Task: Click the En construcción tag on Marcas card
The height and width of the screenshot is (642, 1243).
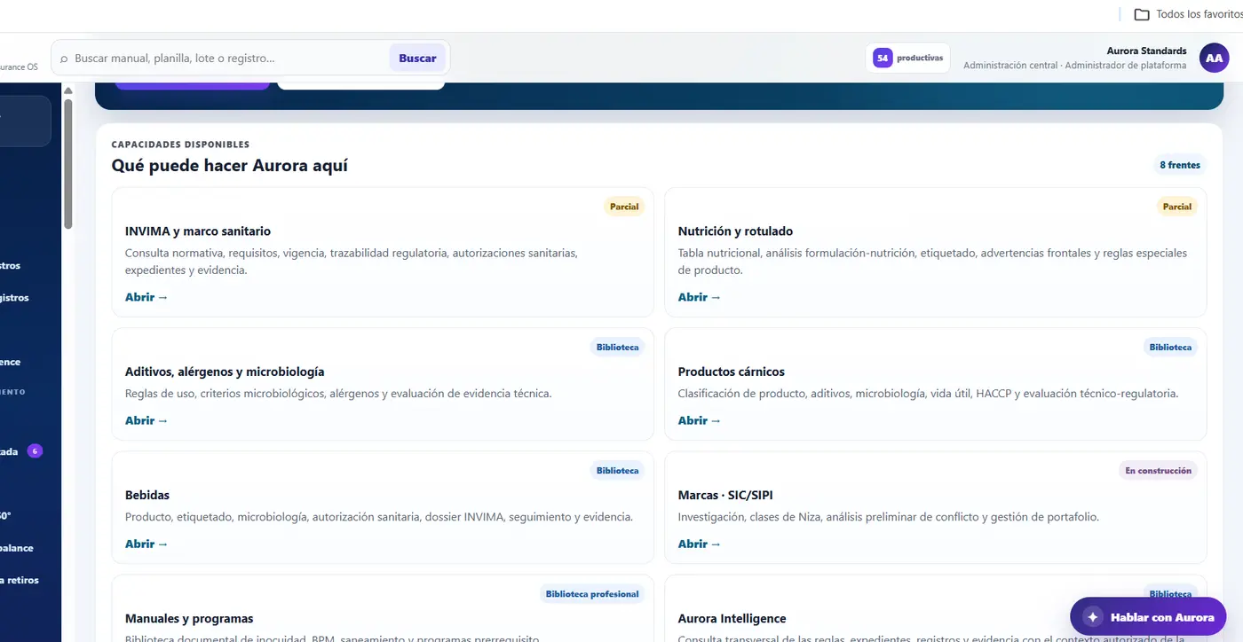Action: [x=1159, y=471]
